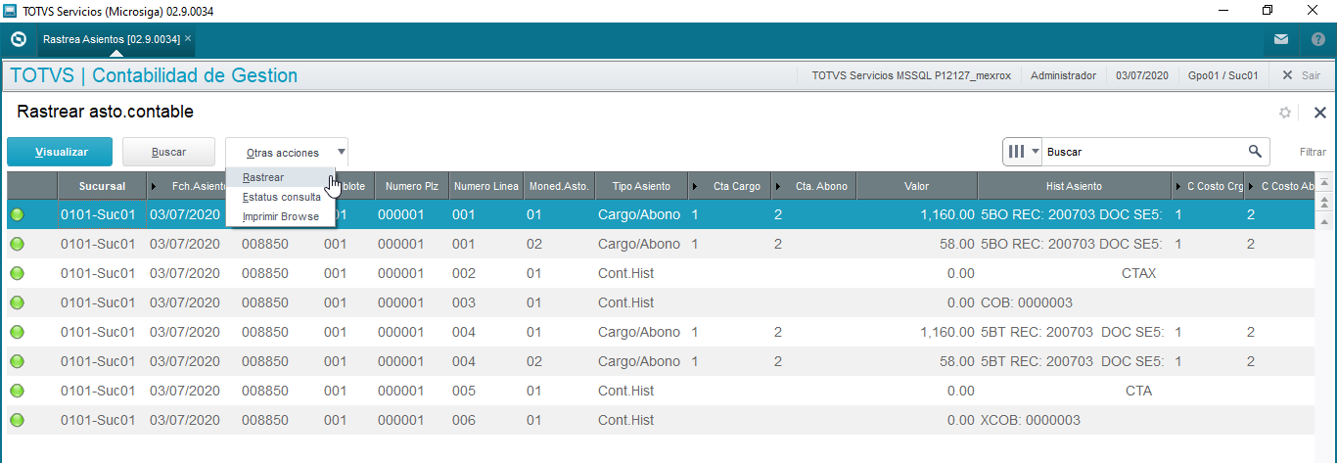Choose Rastrear from the menu
Image resolution: width=1337 pixels, height=463 pixels.
point(281,177)
